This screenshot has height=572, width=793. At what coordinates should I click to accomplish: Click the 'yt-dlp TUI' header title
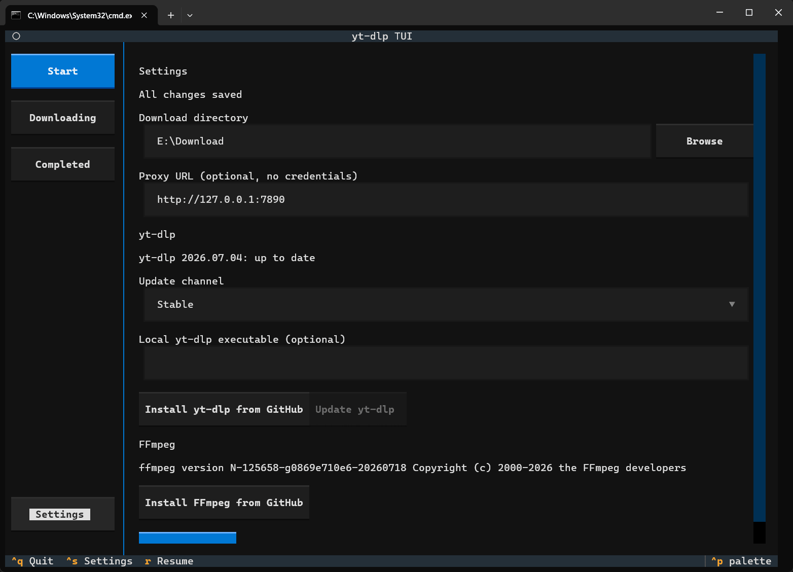(382, 36)
